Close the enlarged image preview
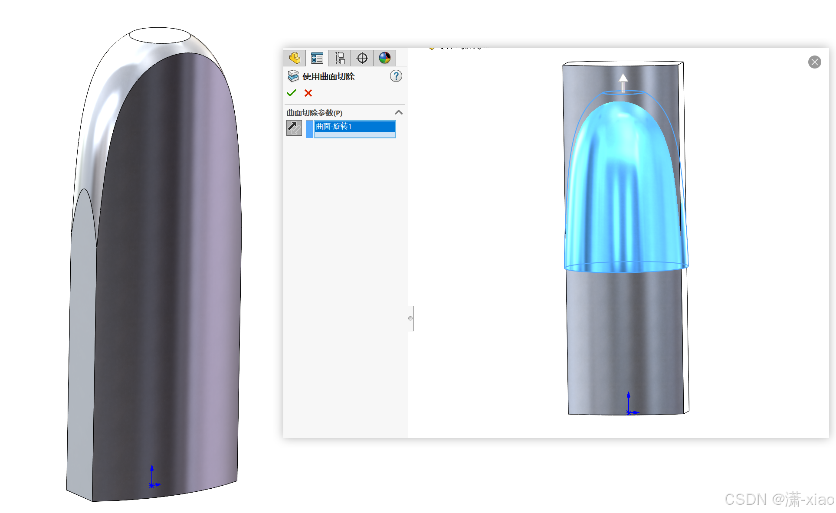 (x=814, y=62)
